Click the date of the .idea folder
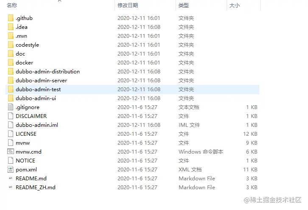 point(139,27)
